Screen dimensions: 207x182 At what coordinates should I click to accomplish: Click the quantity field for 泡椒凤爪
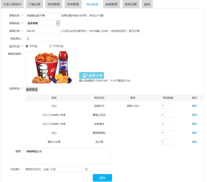(167, 106)
